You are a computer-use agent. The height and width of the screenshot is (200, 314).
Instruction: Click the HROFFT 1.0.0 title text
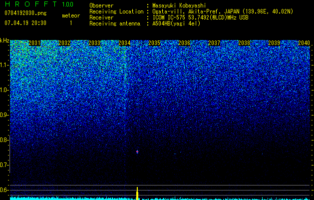point(39,4)
